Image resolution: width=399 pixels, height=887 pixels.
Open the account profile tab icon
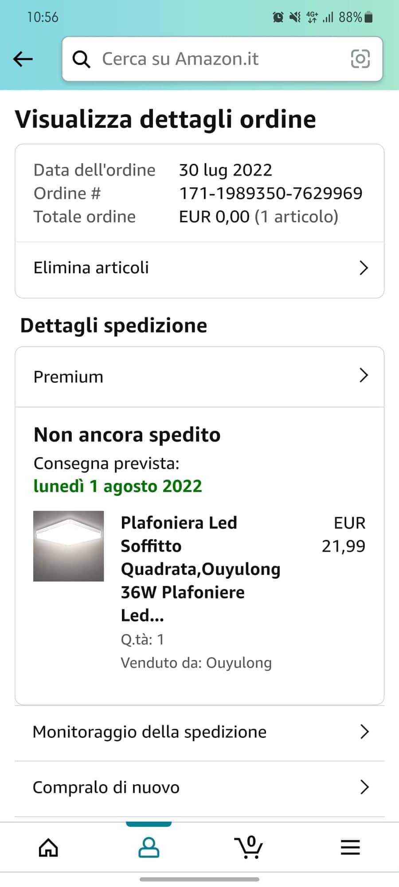coord(149,848)
